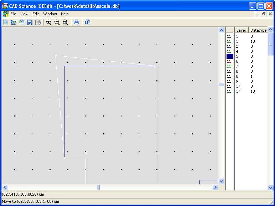Click the New document toolbar icon
The width and height of the screenshot is (275, 206).
tap(5, 22)
